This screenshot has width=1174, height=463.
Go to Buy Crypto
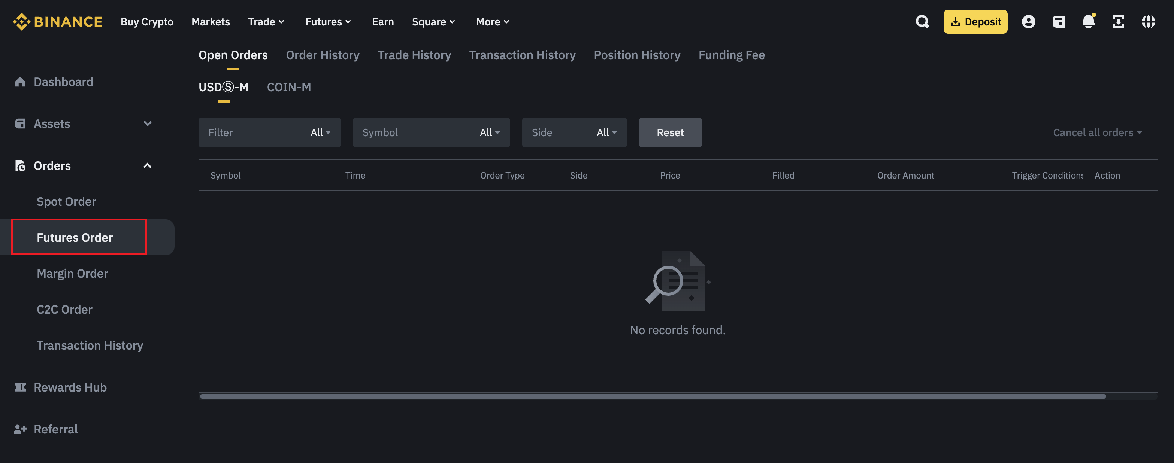[147, 22]
